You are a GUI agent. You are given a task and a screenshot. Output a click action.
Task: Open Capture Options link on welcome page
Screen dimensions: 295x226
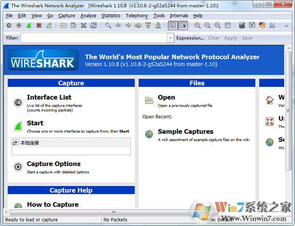pos(54,164)
